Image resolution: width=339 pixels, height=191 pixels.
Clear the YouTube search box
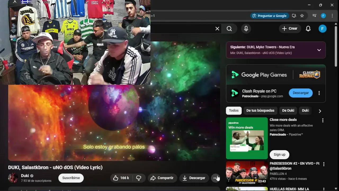(217, 29)
